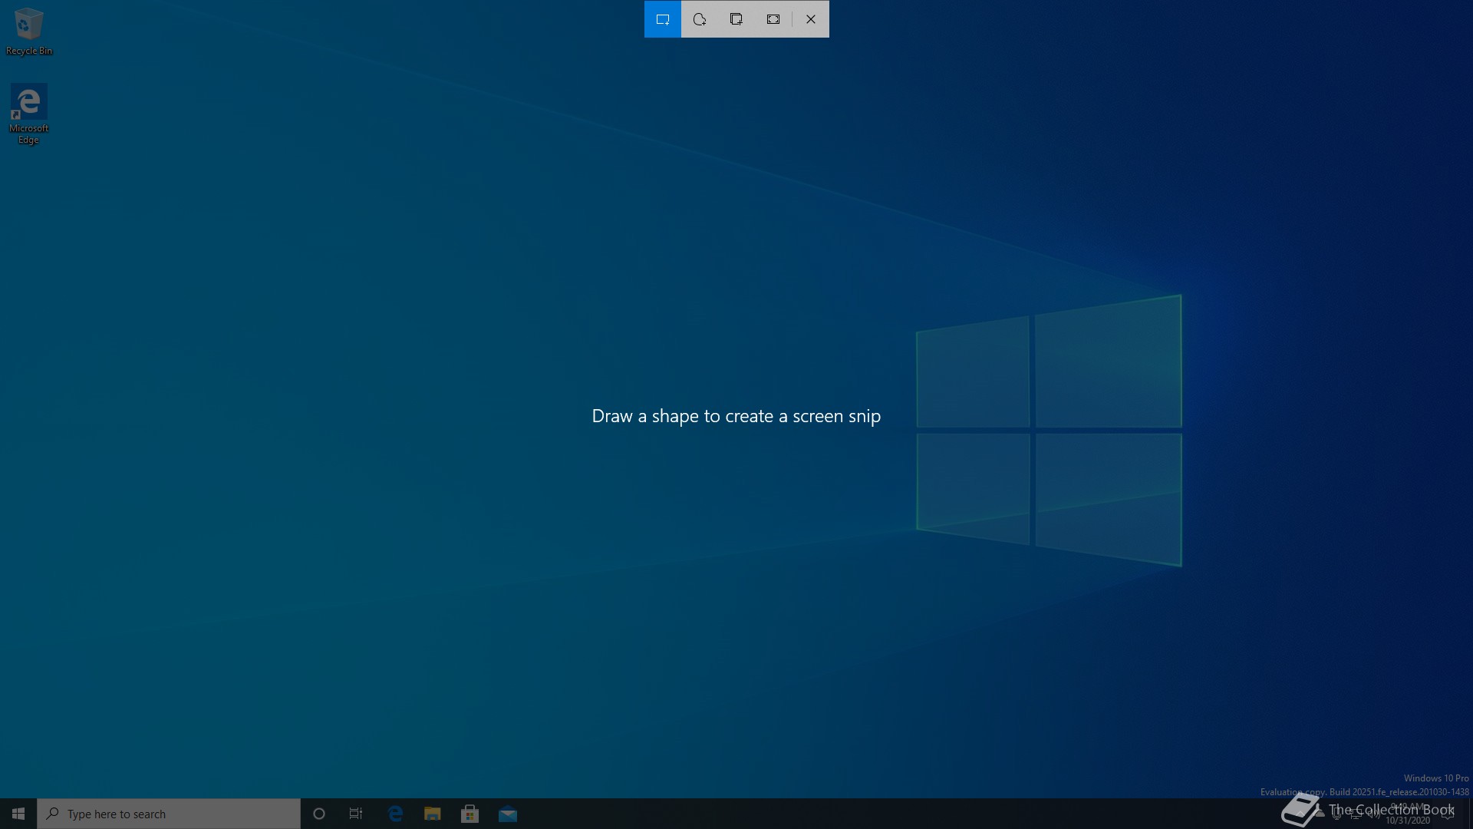Open the Windows Start menu
The height and width of the screenshot is (829, 1473).
pyautogui.click(x=18, y=814)
